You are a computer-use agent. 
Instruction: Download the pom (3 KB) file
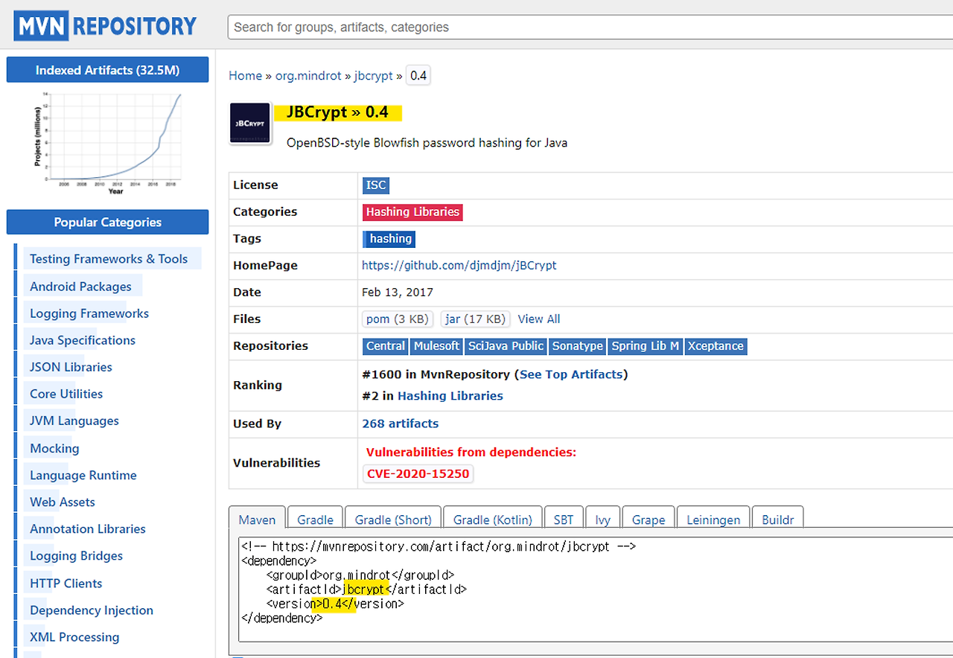point(398,319)
